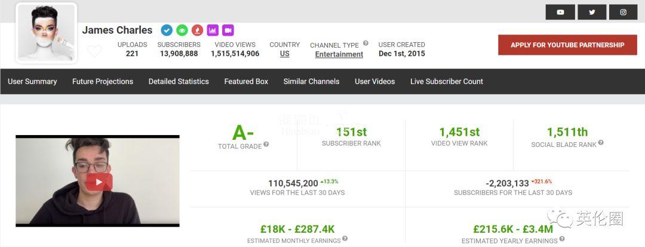Apply for YouTube Partnership
Screen dimensions: 645x247
(x=567, y=45)
